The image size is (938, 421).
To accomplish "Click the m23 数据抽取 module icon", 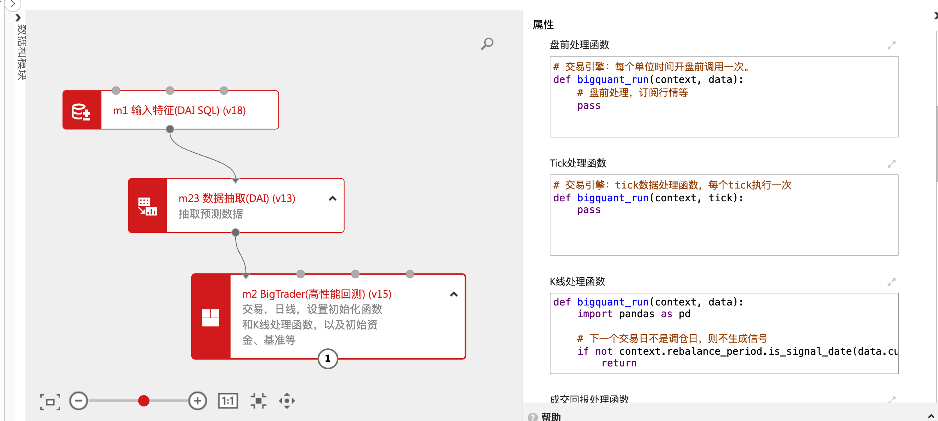I will click(147, 206).
